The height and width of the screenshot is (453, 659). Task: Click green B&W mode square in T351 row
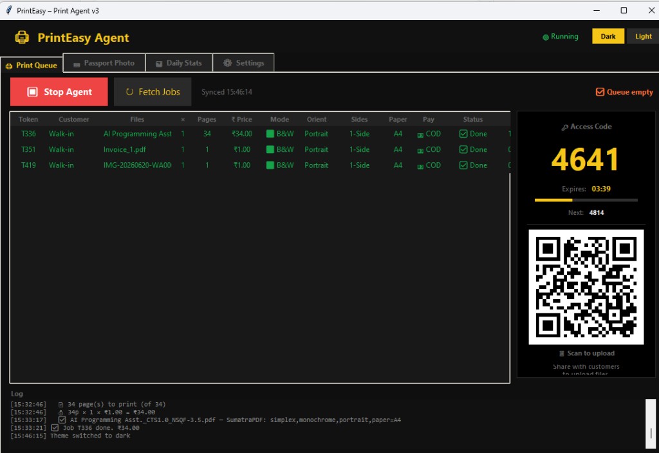tap(270, 149)
